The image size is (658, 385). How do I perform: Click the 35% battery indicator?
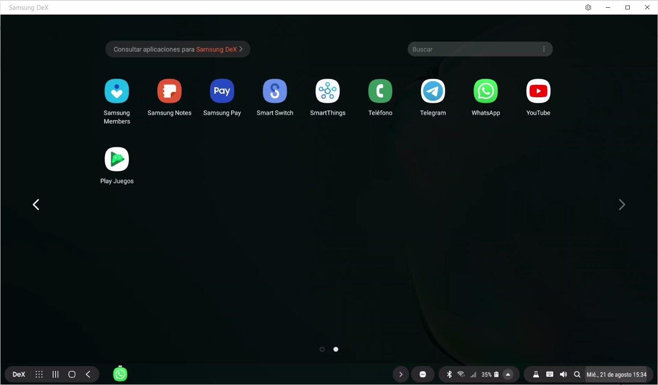tap(490, 374)
